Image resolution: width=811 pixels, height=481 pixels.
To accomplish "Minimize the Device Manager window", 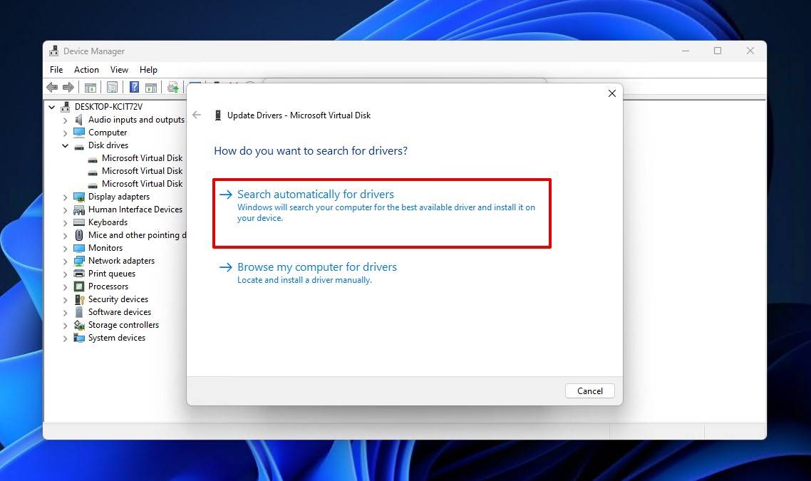I will tap(686, 51).
